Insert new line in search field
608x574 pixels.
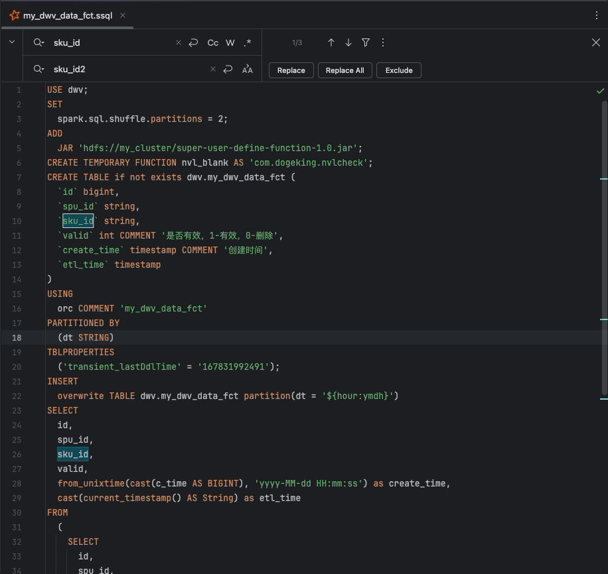193,42
